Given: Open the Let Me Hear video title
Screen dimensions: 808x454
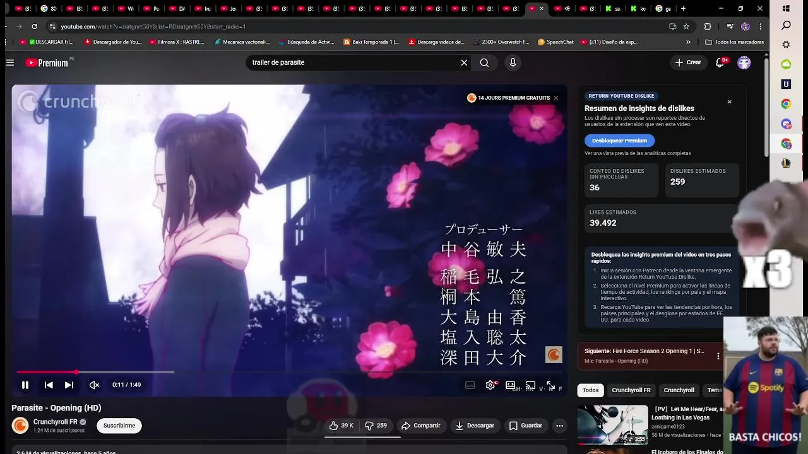Looking at the screenshot, I should [x=688, y=413].
